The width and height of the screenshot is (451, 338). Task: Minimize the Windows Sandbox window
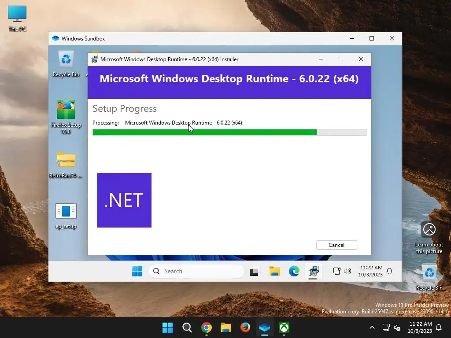click(352, 39)
